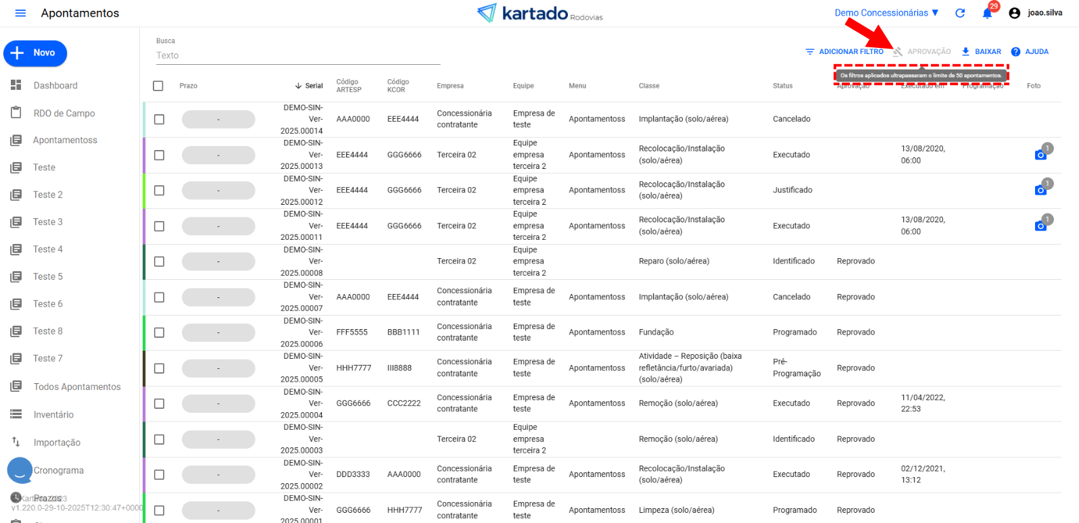Click the Busca text search field
1079x523 pixels.
coord(297,55)
